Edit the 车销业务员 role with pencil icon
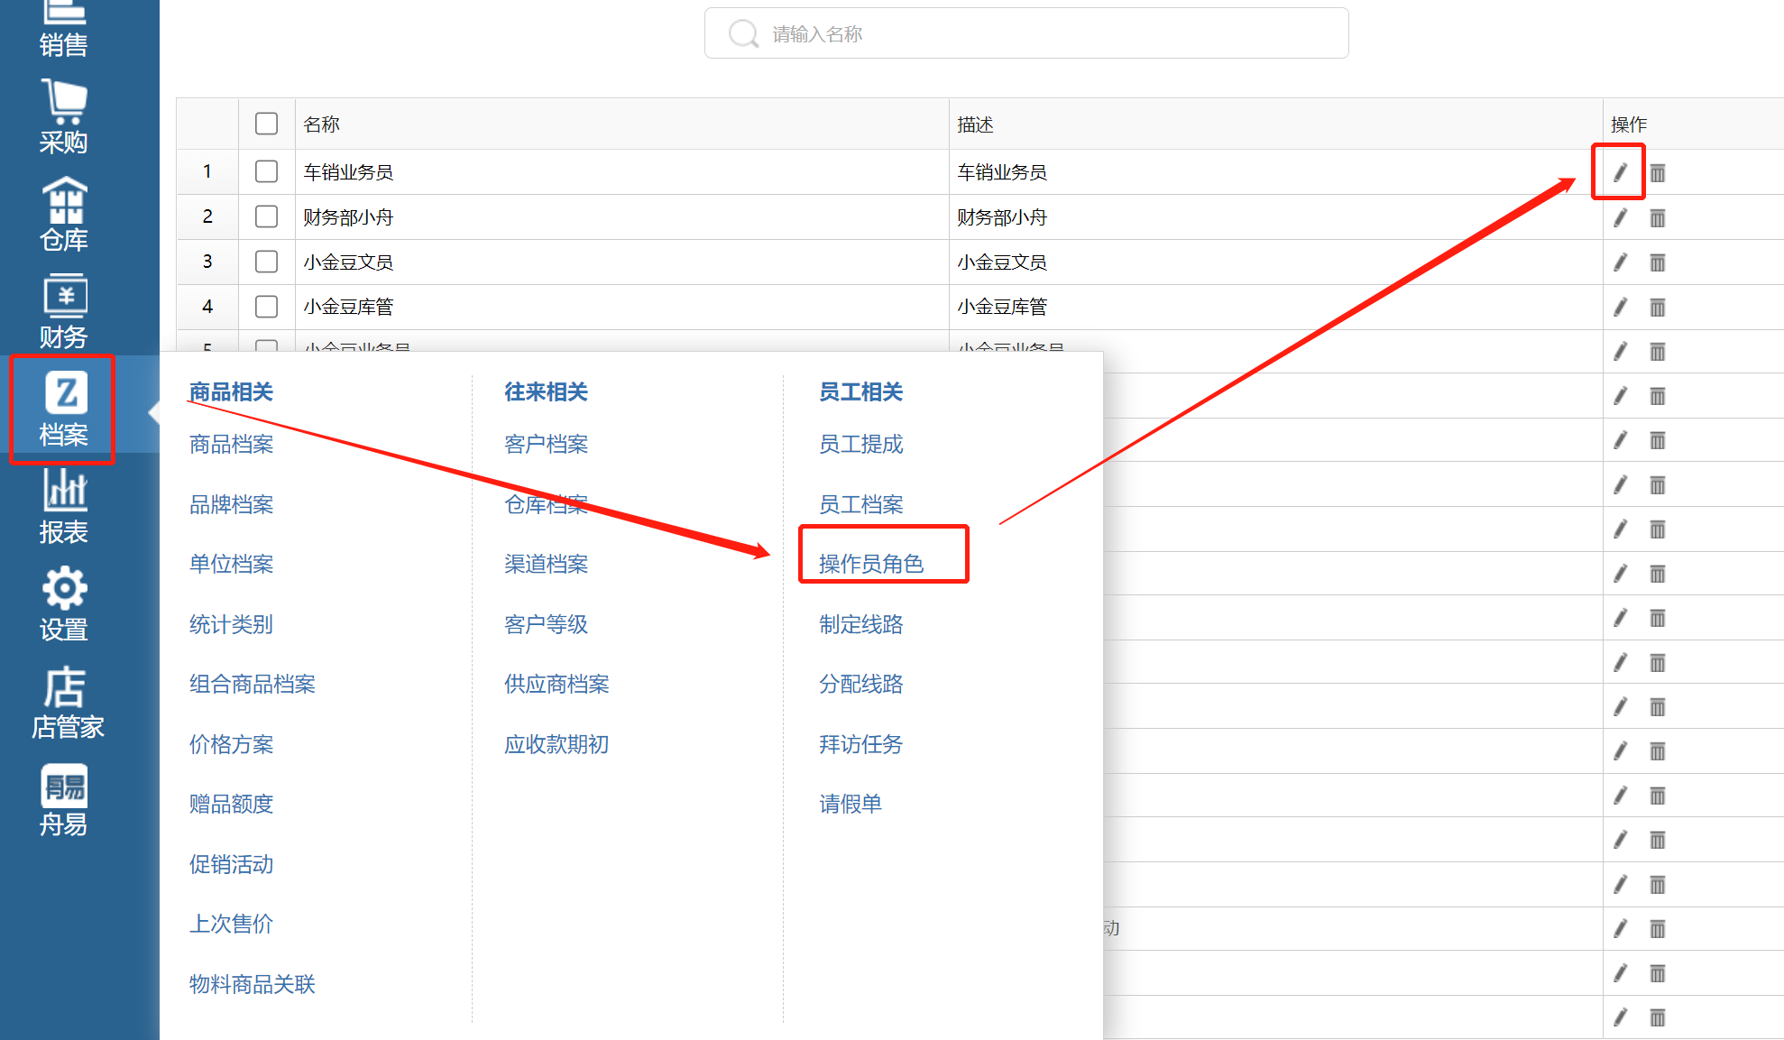Screen dimensions: 1784x1040 1620,172
